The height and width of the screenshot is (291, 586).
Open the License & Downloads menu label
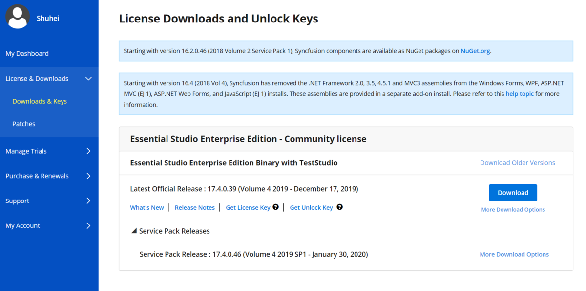point(37,79)
